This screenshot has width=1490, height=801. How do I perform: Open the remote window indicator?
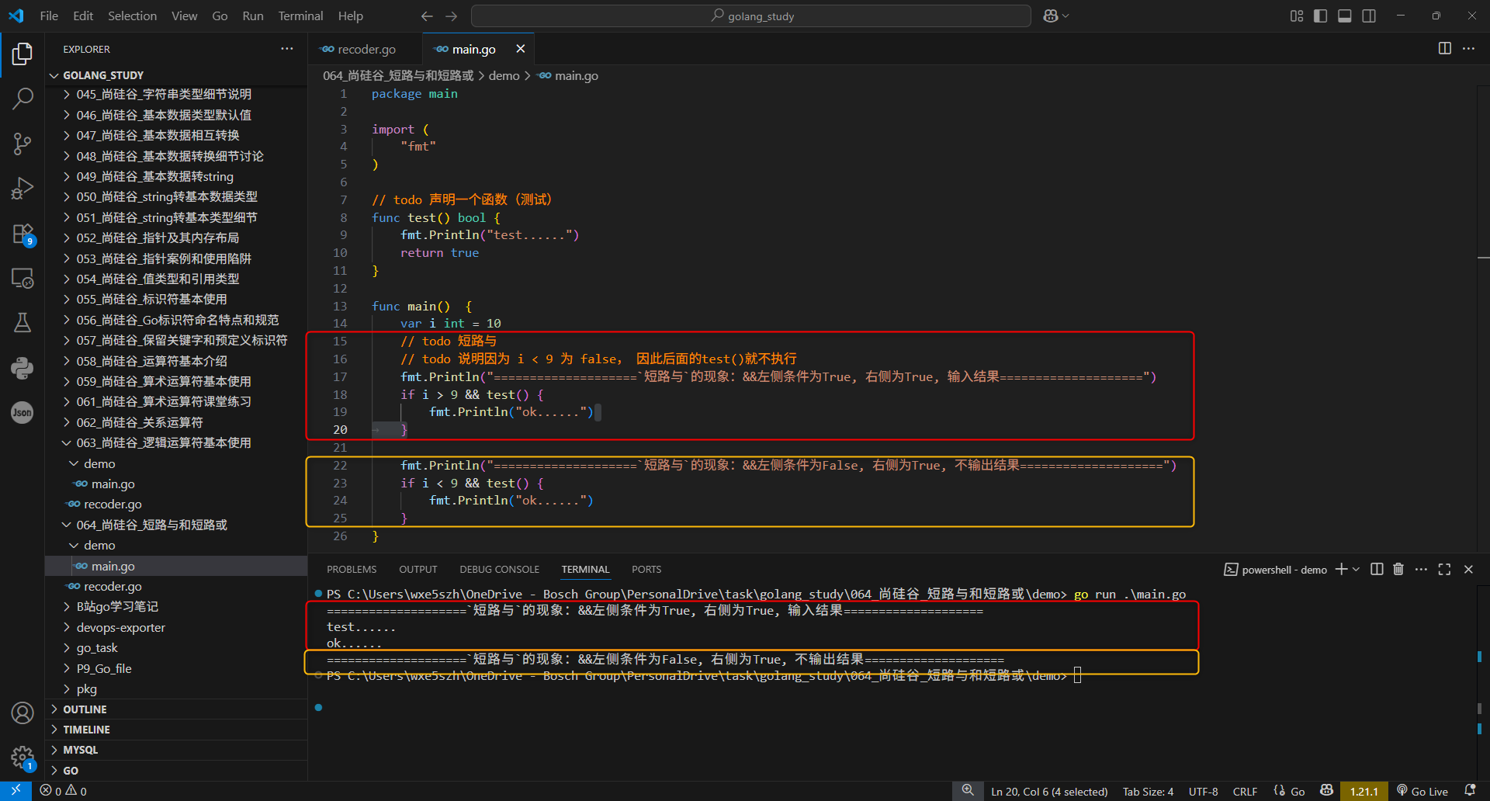pyautogui.click(x=16, y=791)
